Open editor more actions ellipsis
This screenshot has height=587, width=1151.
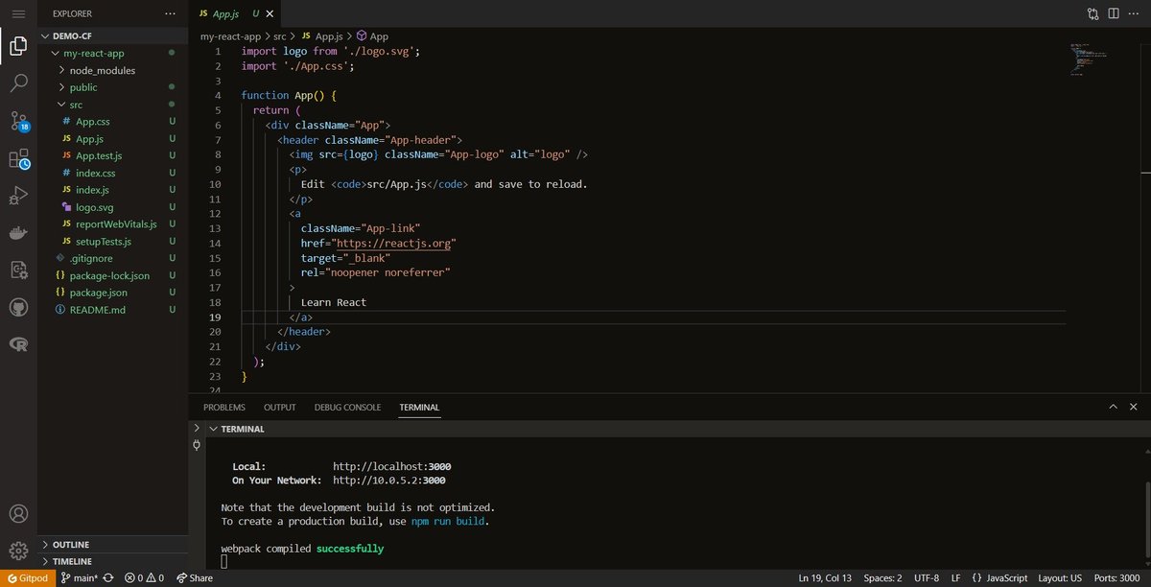(x=1134, y=14)
